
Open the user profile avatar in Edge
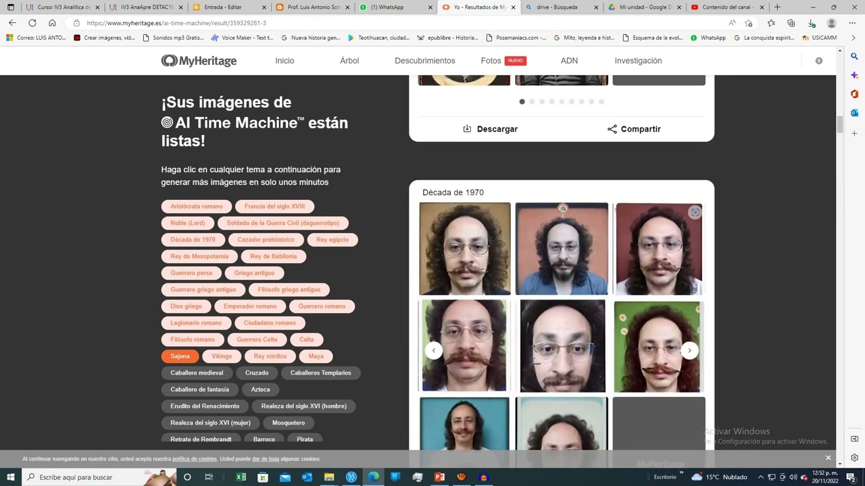pyautogui.click(x=832, y=22)
